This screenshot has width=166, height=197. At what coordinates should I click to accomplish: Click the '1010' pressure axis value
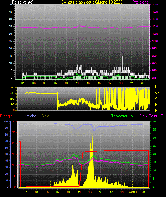click(155, 26)
